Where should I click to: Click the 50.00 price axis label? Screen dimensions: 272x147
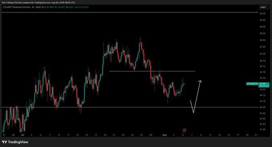[262, 13]
